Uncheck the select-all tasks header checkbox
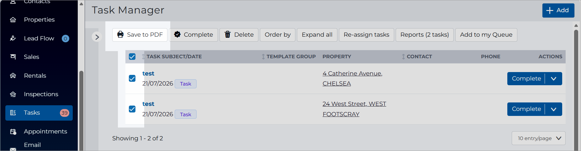581x151 pixels. tap(132, 57)
